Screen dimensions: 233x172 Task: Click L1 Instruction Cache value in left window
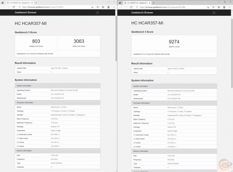(x=55, y=134)
